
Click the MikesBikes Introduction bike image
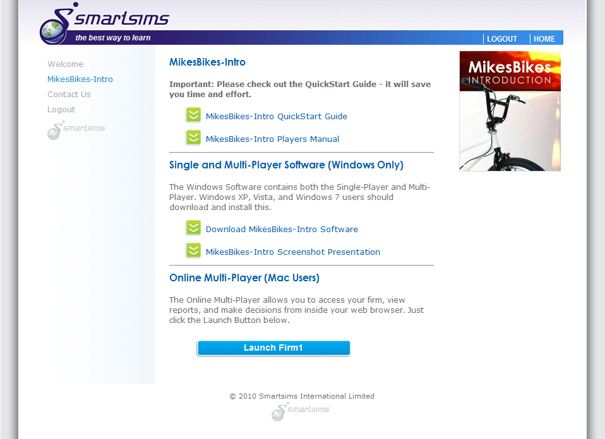click(x=510, y=112)
